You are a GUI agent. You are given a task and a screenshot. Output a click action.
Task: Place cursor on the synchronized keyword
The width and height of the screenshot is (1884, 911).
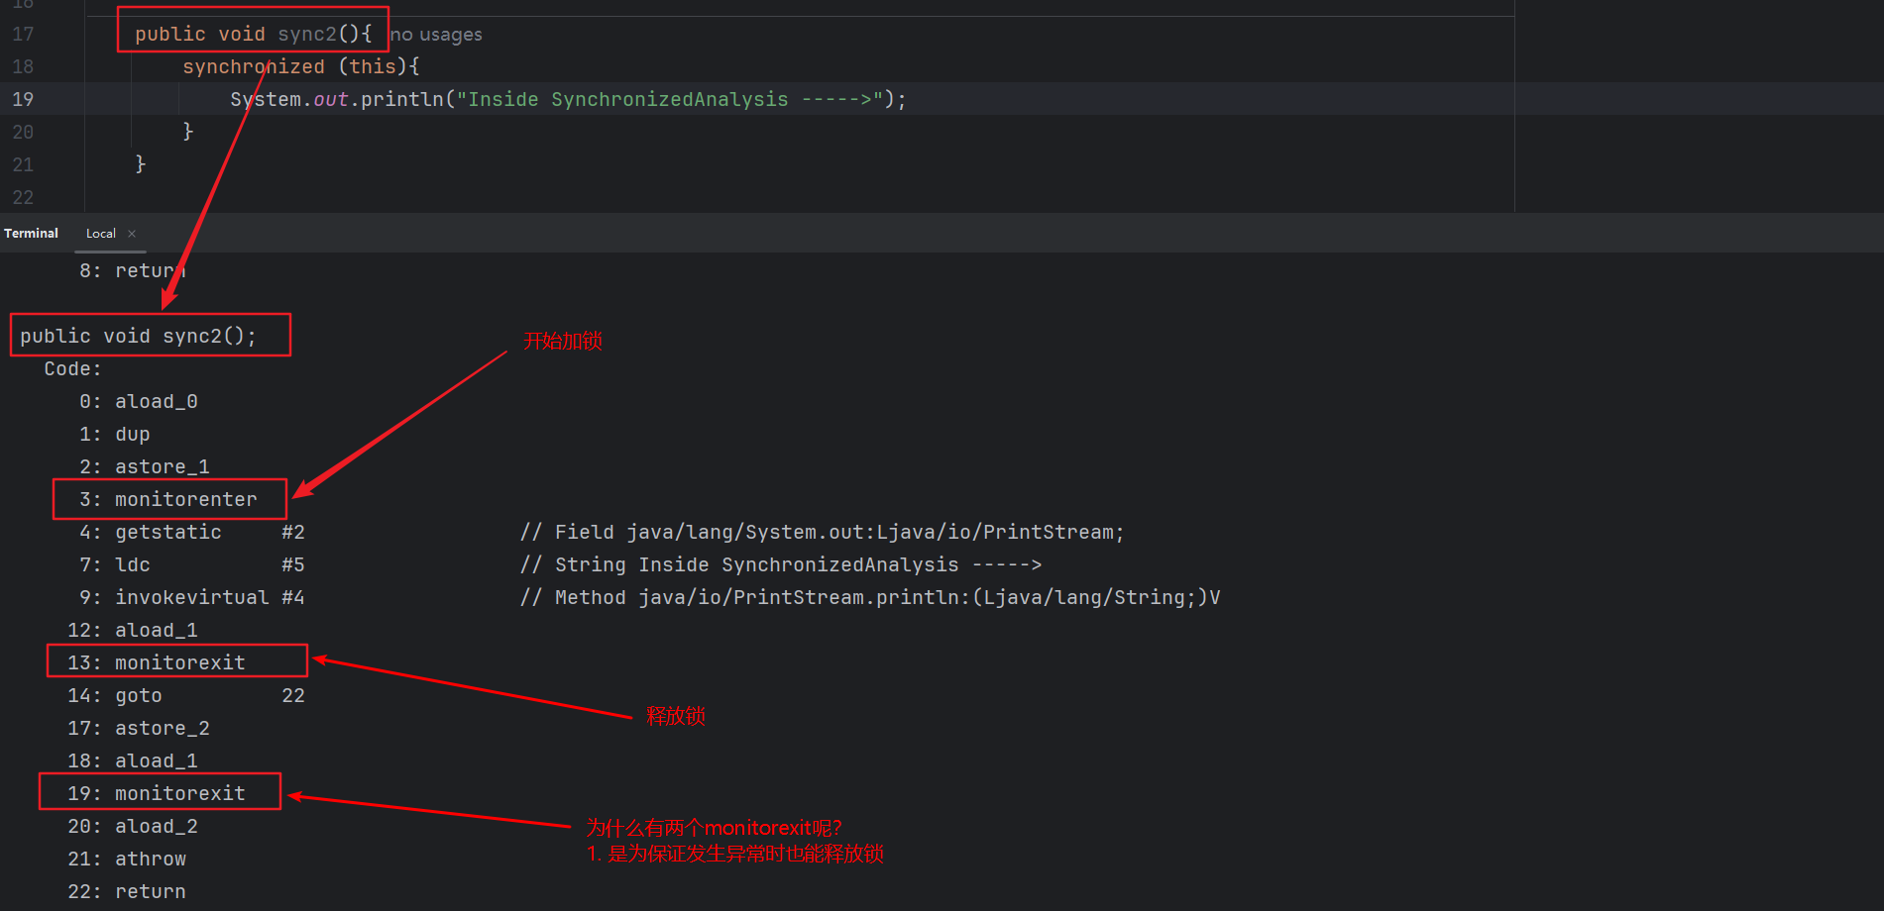253,67
